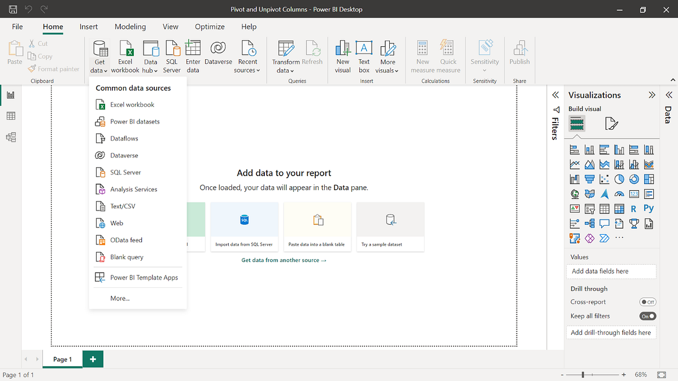The width and height of the screenshot is (678, 381).
Task: Create a New measure from the ribbon
Action: click(422, 55)
